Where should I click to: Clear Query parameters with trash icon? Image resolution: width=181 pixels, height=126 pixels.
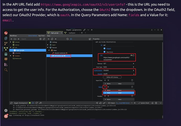132,87
